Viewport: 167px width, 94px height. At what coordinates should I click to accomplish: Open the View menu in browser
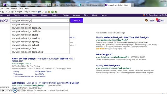coord(7,8)
